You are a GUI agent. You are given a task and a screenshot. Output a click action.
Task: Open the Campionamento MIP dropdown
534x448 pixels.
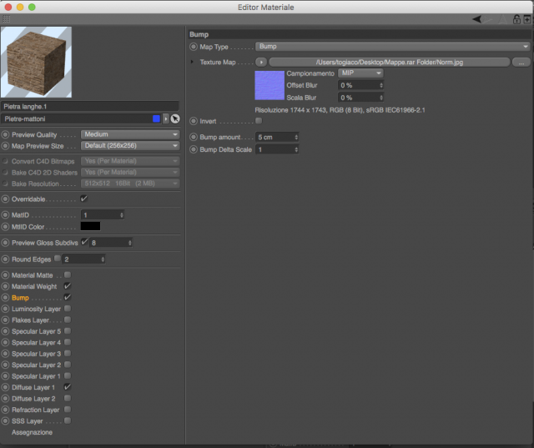point(360,73)
